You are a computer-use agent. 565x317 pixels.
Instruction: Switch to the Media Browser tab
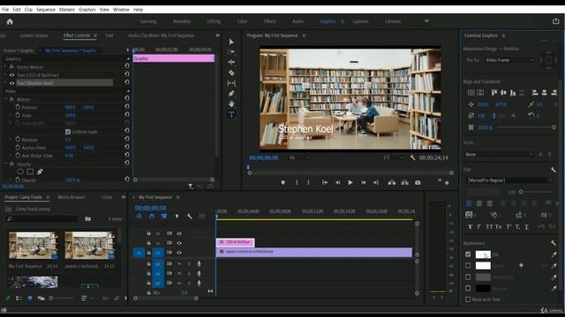(72, 197)
